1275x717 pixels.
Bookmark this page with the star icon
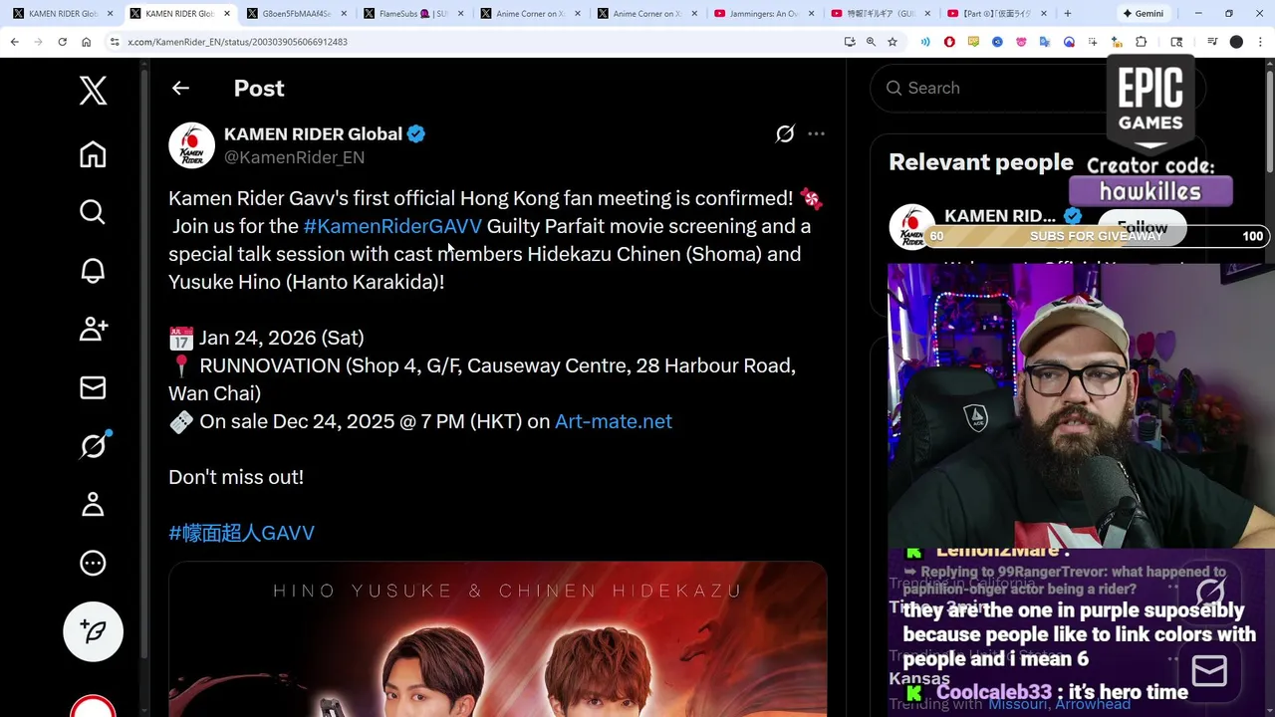tap(892, 42)
